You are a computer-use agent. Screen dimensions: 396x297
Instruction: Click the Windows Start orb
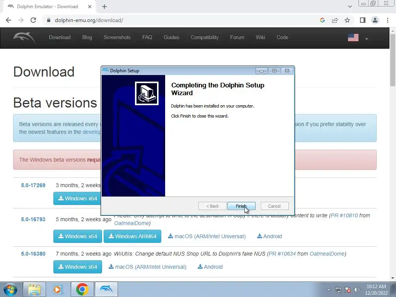click(10, 289)
